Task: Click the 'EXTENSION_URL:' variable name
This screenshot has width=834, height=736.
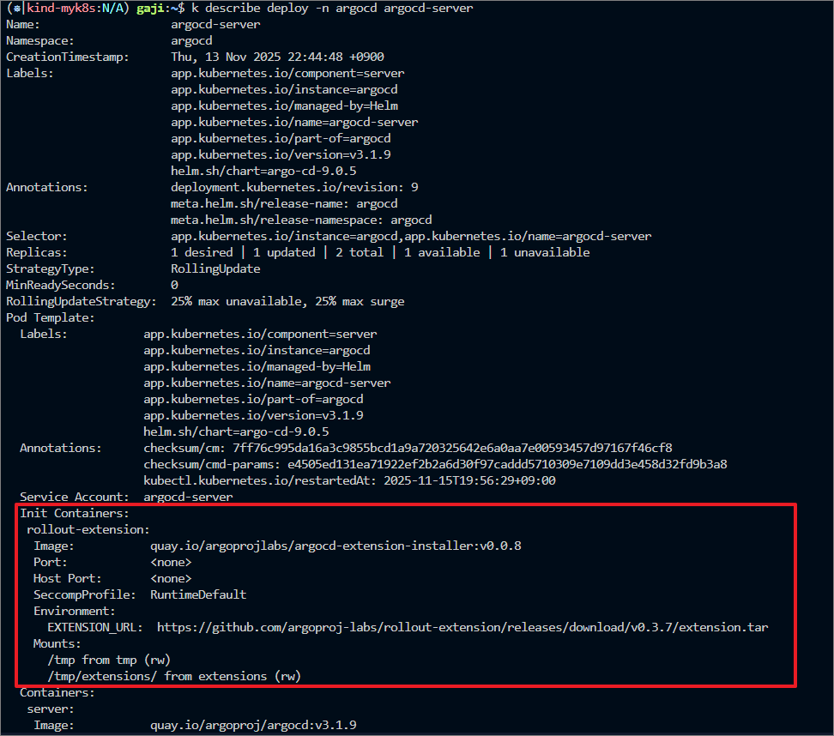Action: tap(95, 628)
